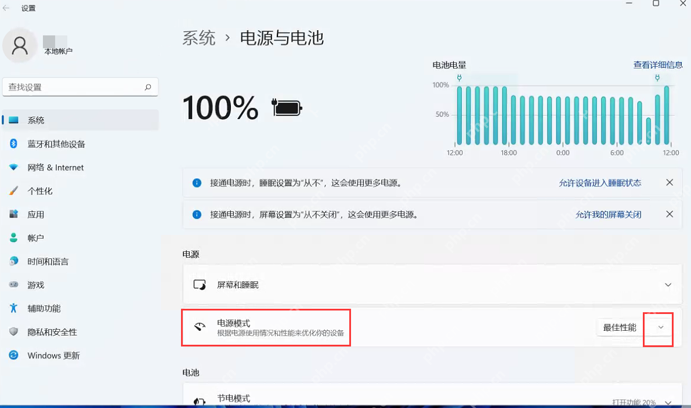Click the 查看详细信息 link
This screenshot has height=408, width=691.
(x=658, y=65)
